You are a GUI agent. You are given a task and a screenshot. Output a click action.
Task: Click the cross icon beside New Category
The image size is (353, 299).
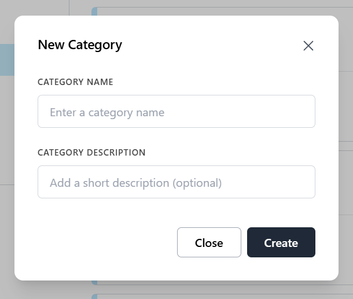pos(308,46)
